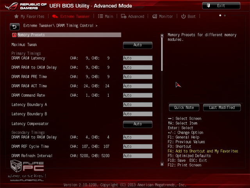Select the DRAM REF Cycle Time label
This screenshot has width=250, height=188.
click(x=30, y=146)
